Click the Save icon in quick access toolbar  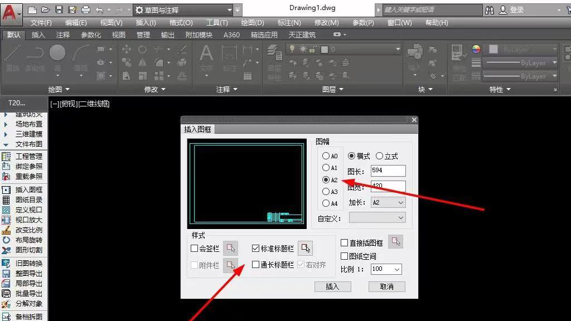[x=60, y=10]
